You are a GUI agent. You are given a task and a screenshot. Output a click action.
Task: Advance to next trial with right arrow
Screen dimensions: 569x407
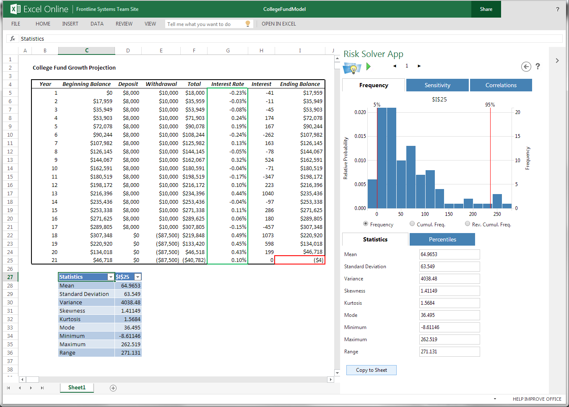tap(419, 66)
